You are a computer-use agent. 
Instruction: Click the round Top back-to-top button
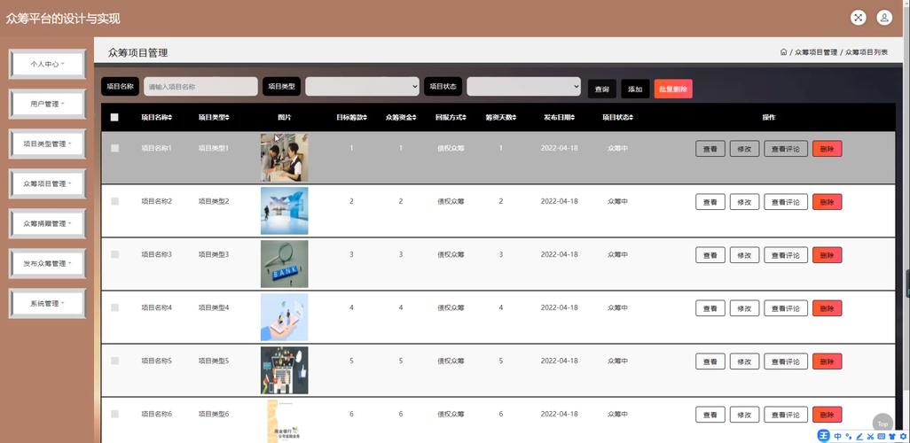(882, 424)
